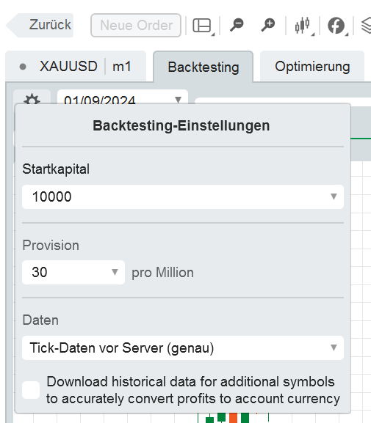The height and width of the screenshot is (423, 371).
Task: Click the Zurück back button
Action: pyautogui.click(x=40, y=25)
